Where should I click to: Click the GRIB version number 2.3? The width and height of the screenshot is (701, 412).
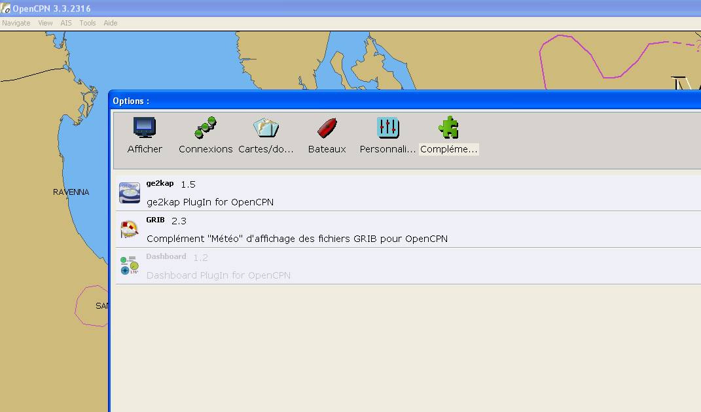179,221
